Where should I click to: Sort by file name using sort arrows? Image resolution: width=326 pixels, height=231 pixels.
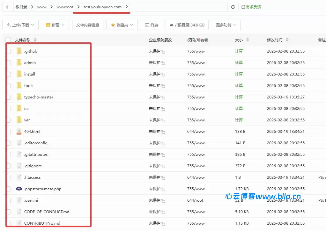coord(35,40)
